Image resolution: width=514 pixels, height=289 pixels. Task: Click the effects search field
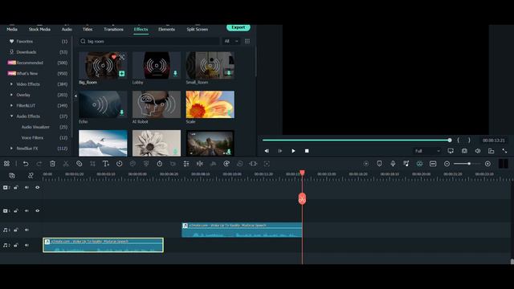coord(149,41)
